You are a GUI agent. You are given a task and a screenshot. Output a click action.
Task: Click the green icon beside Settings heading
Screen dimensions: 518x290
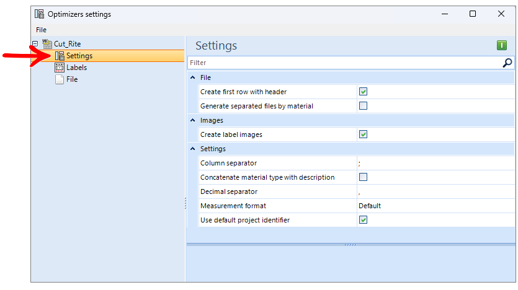click(501, 45)
